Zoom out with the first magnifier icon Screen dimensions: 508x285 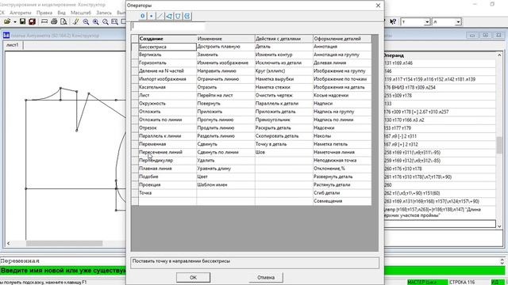(x=86, y=21)
